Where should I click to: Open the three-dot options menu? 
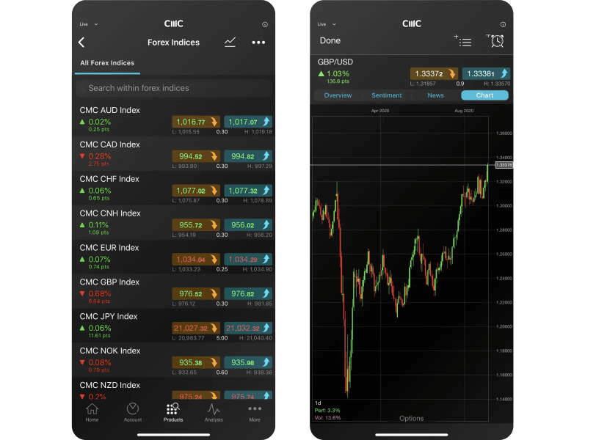[x=258, y=43]
